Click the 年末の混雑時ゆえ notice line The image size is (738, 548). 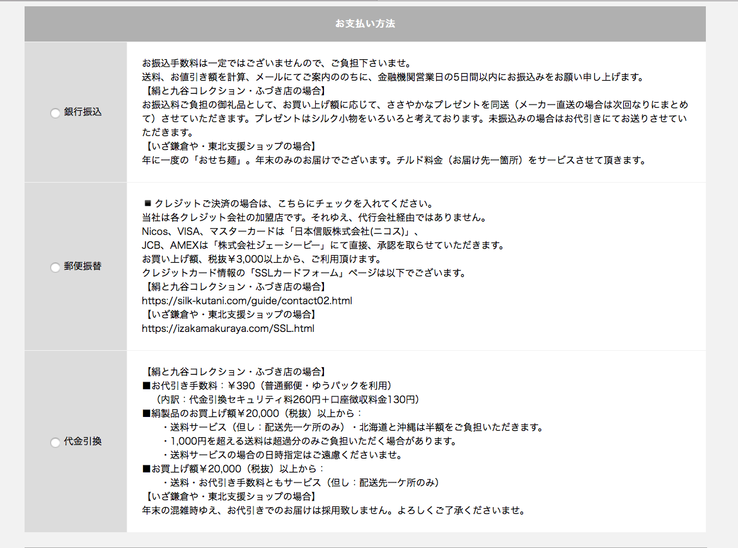coord(333,510)
